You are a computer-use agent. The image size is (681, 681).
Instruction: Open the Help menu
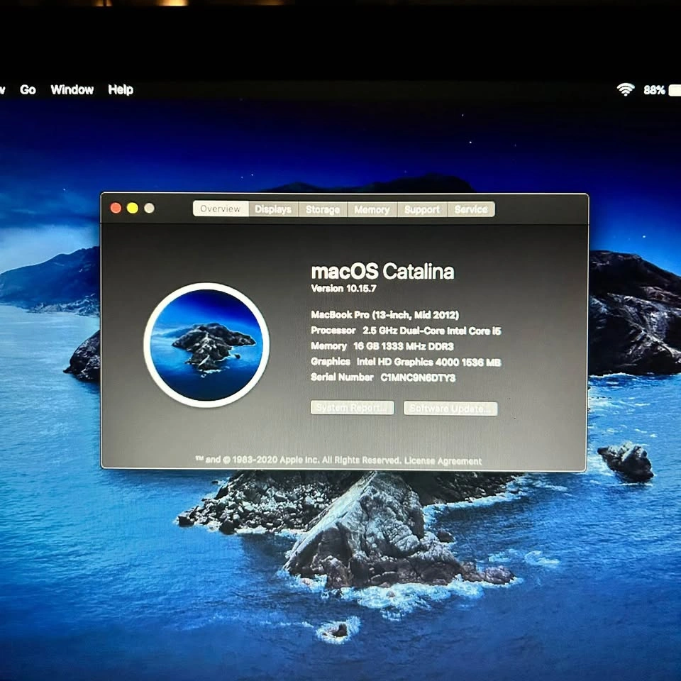pos(121,90)
